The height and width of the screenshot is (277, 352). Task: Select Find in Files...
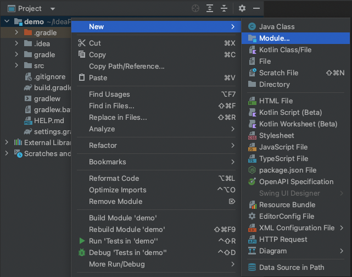(x=157, y=106)
